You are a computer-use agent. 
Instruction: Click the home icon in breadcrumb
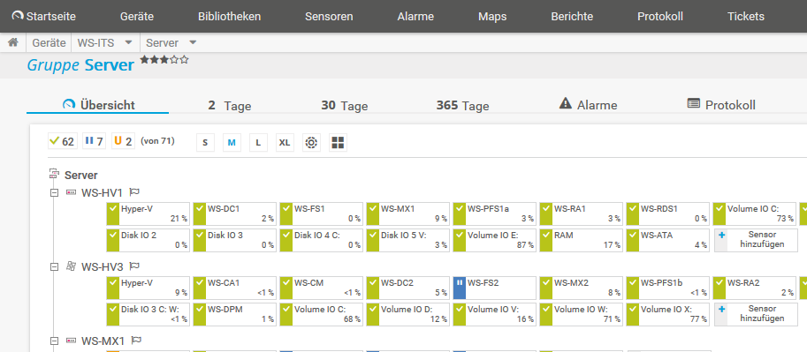[x=13, y=42]
